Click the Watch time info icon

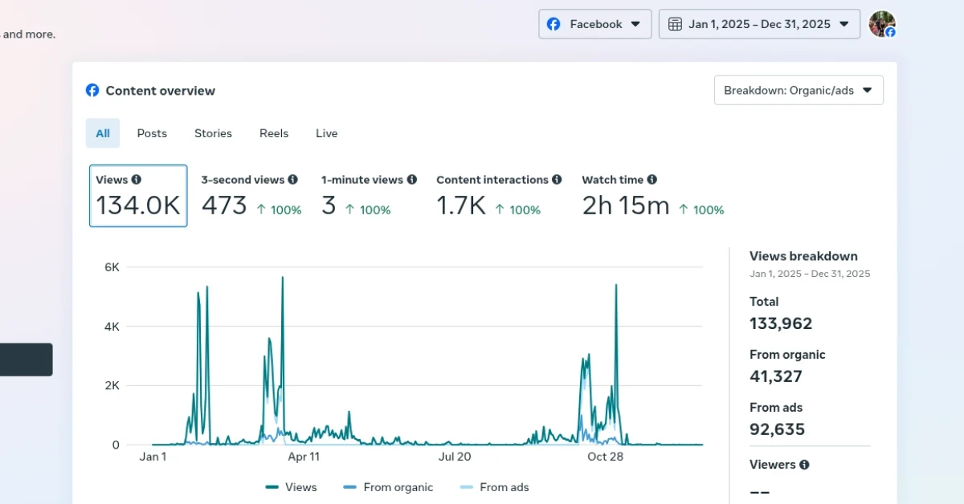pos(652,180)
